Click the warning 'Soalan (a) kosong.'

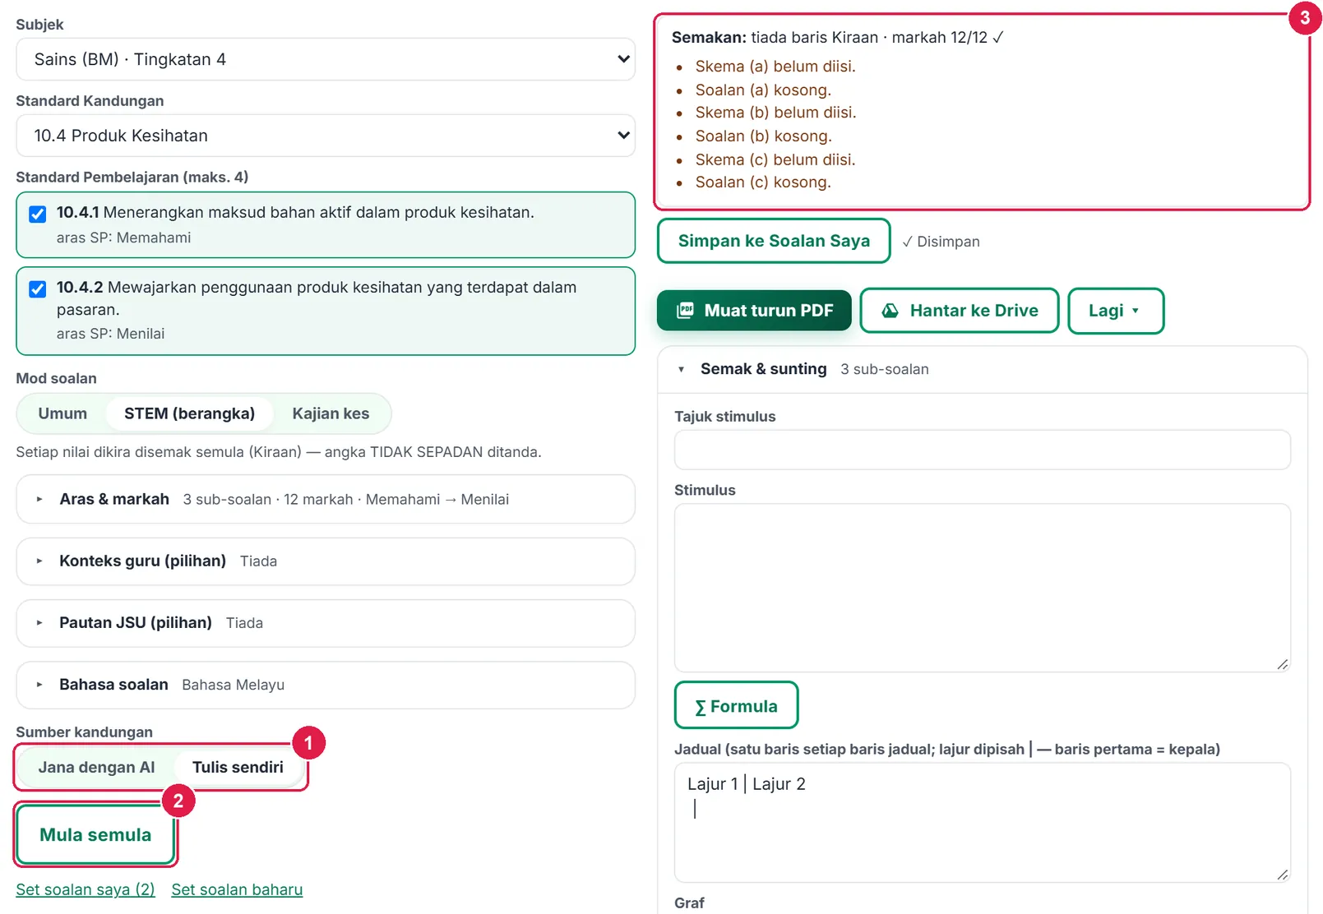[x=763, y=90]
